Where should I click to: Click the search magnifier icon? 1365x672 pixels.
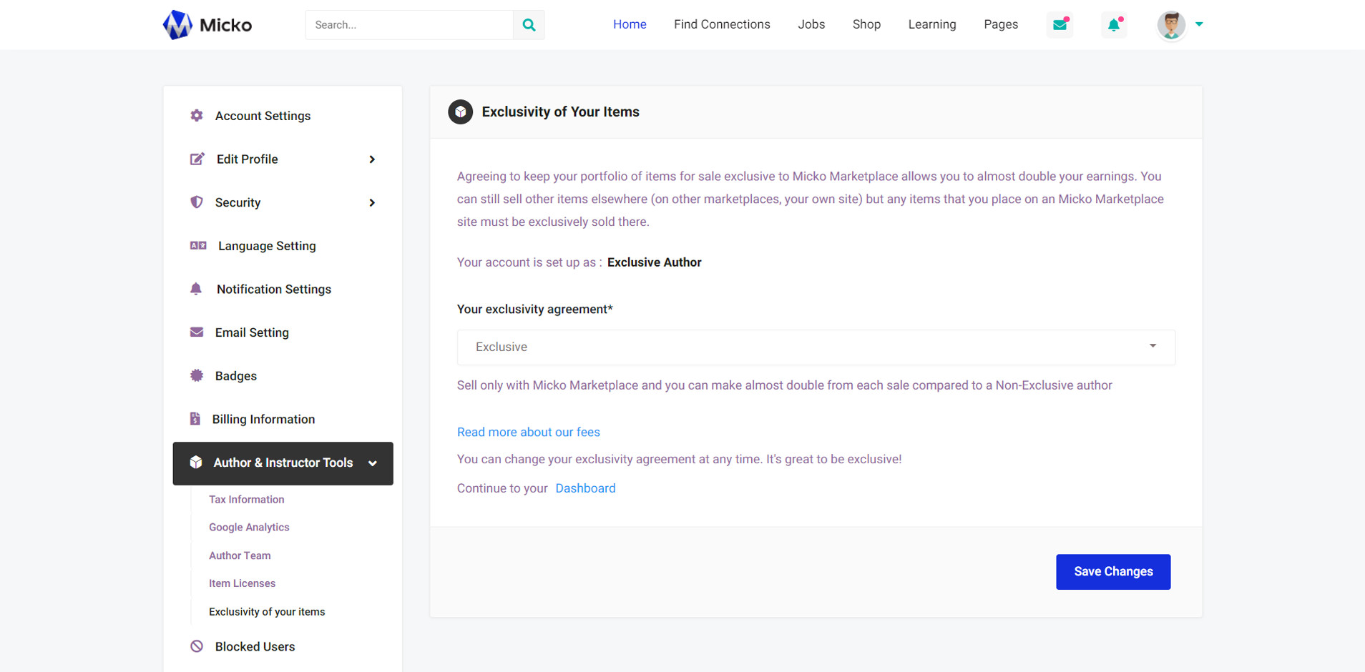point(529,25)
